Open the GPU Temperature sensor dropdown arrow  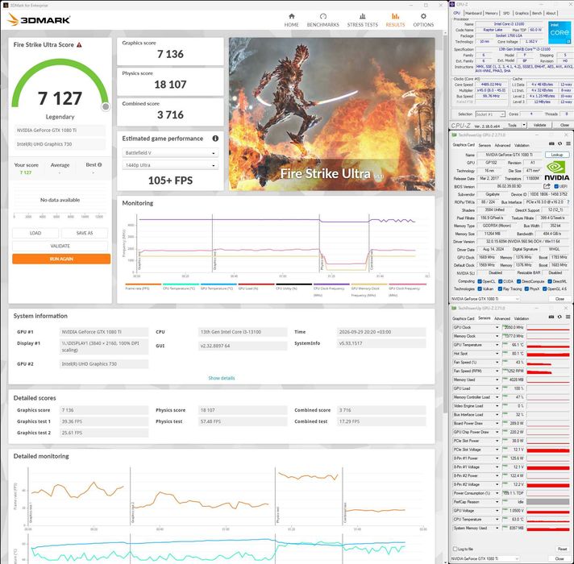tap(497, 345)
